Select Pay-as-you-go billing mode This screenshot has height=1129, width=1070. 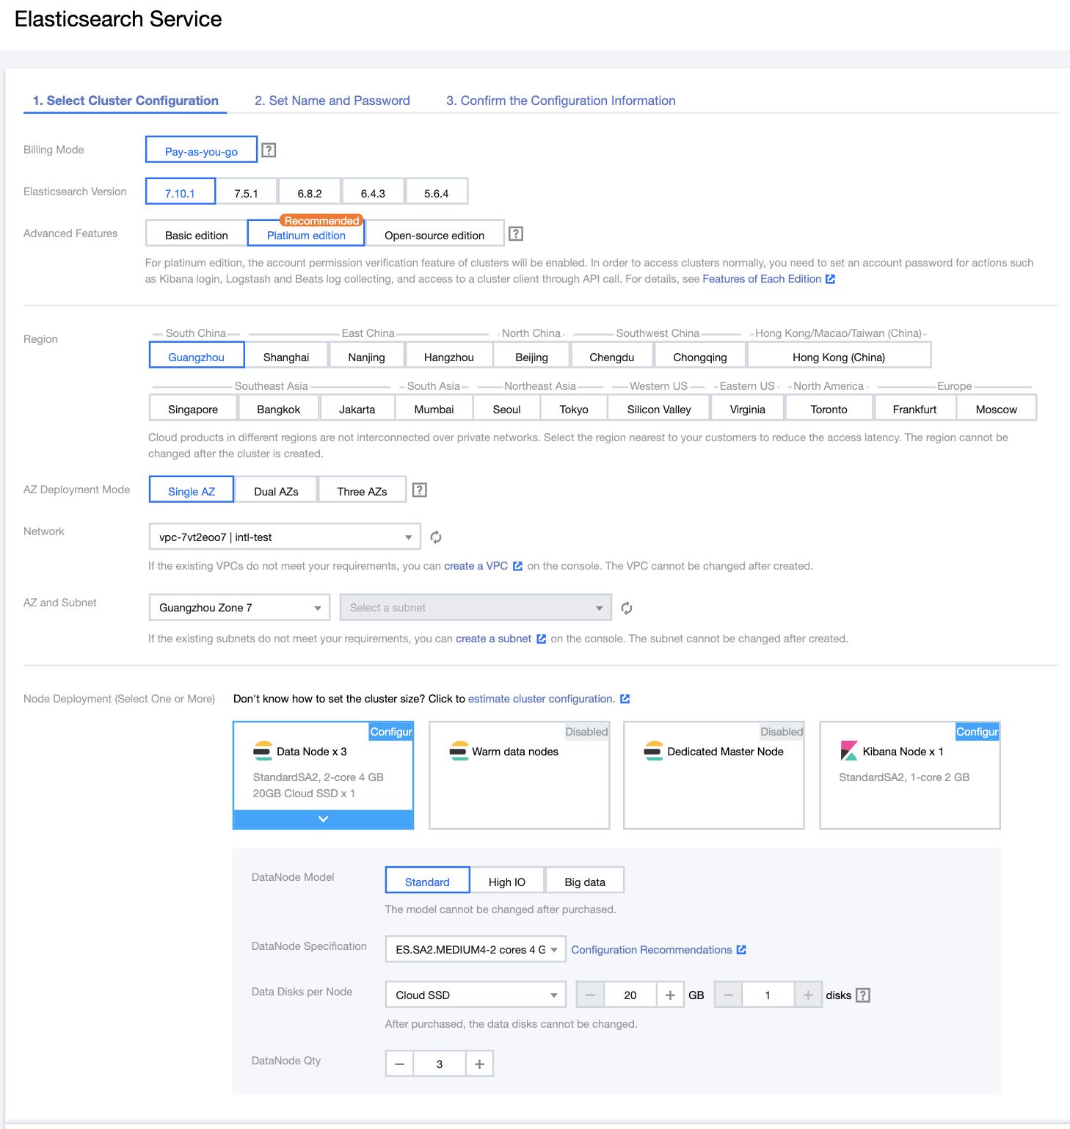(x=201, y=150)
